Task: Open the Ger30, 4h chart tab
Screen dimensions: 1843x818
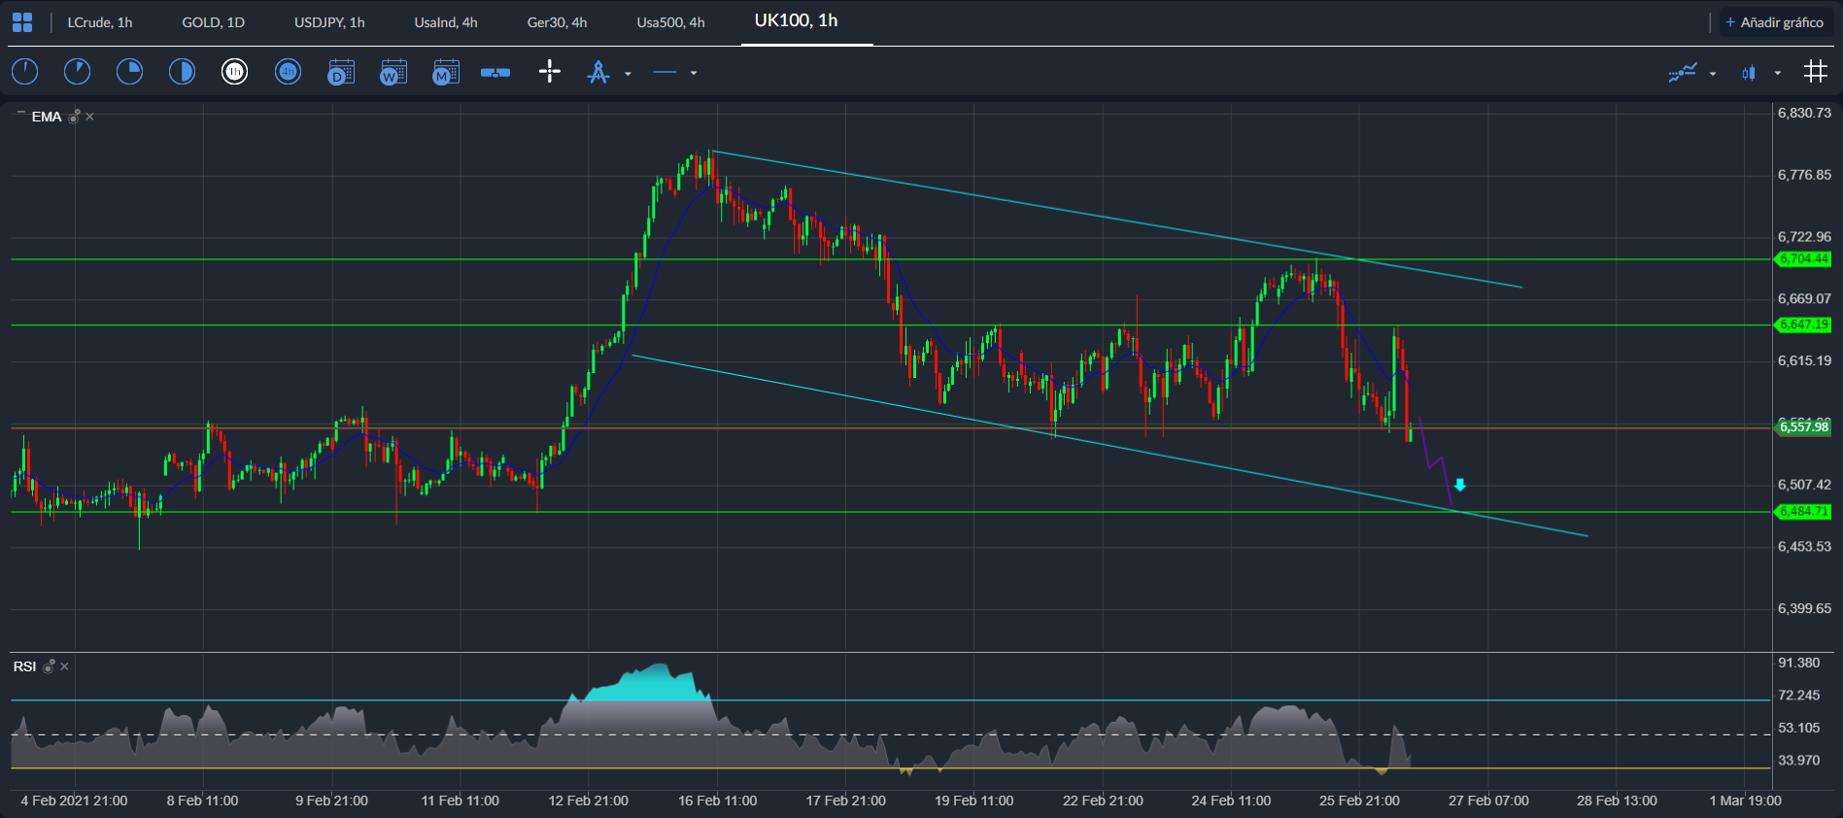Action: pyautogui.click(x=557, y=22)
